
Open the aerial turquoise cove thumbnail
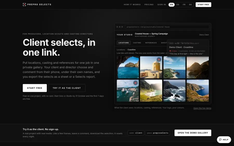128,90
